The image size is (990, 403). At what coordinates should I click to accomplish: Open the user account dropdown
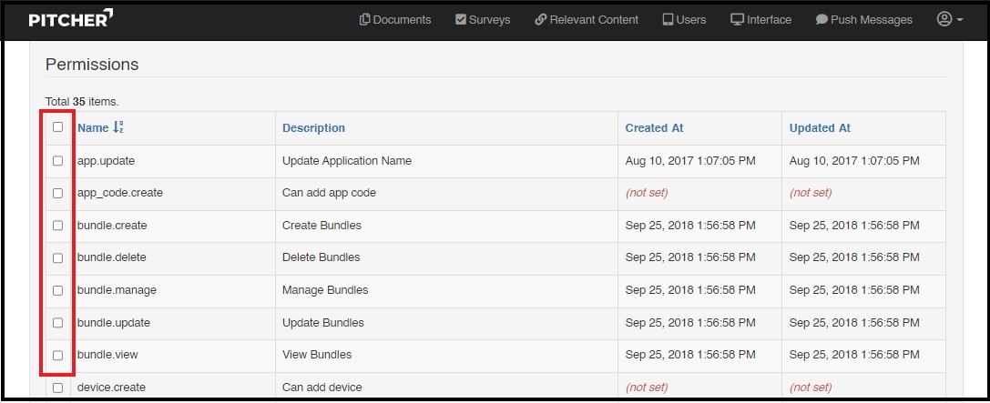pos(949,19)
